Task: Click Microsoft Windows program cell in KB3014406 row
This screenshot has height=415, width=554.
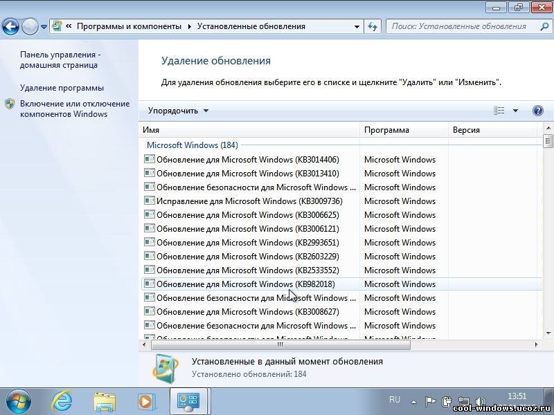Action: click(400, 160)
